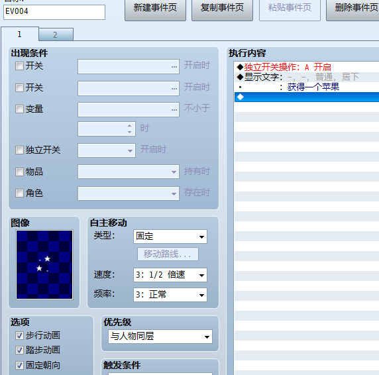This screenshot has height=375, width=379.
Task: Enable the 角色 condition checkbox
Action: coord(19,193)
